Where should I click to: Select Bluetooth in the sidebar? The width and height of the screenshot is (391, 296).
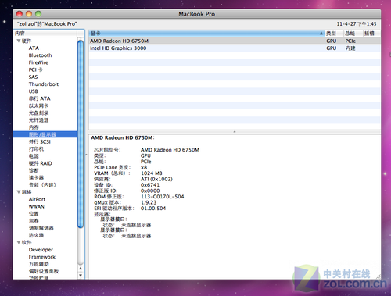tap(40, 55)
